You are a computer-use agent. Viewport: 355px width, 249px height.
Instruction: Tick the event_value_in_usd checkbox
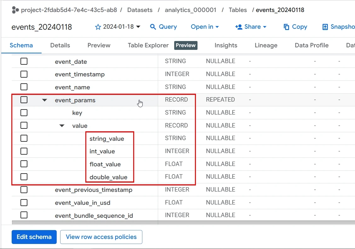coord(24,203)
